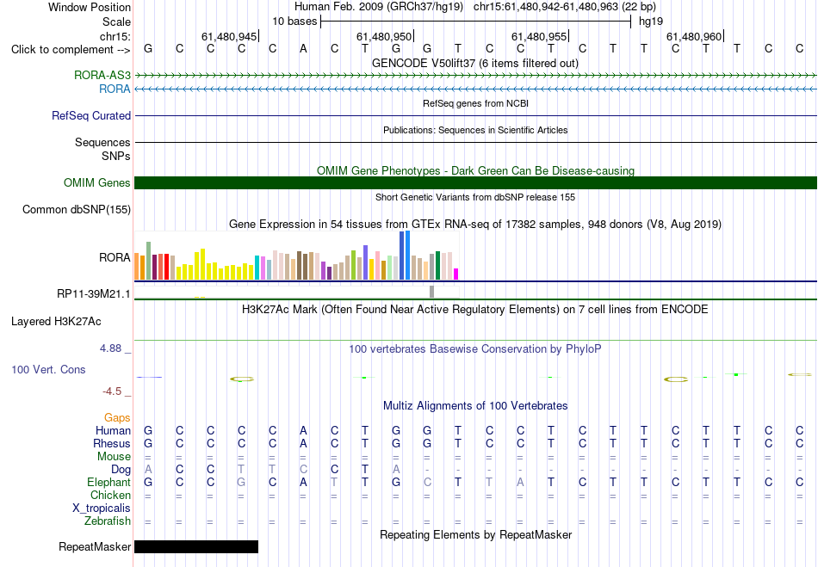Click the Click to complement arrow label
818x567 pixels.
pyautogui.click(x=71, y=50)
